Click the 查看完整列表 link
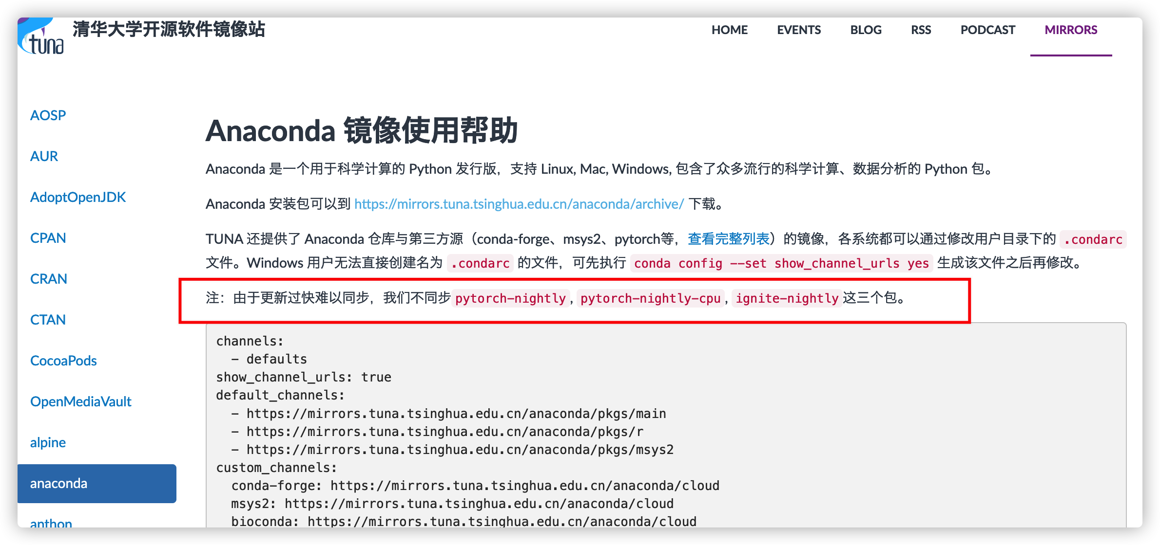The width and height of the screenshot is (1160, 545). [728, 239]
